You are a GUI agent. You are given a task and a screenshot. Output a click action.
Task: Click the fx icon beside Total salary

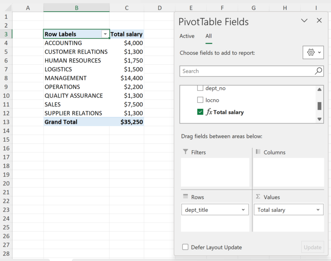(209, 112)
